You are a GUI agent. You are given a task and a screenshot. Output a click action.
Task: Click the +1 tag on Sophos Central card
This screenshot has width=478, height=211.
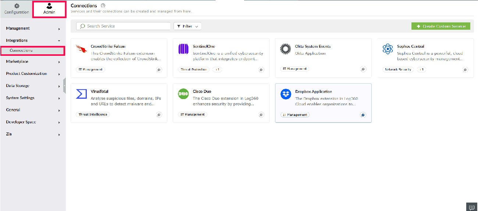421,69
